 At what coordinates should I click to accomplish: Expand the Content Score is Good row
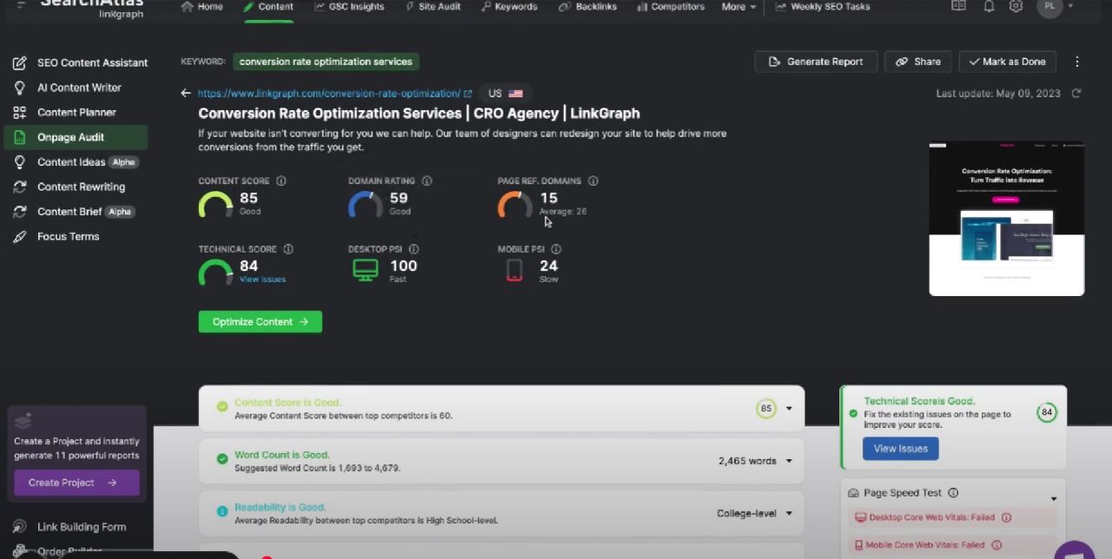(789, 409)
